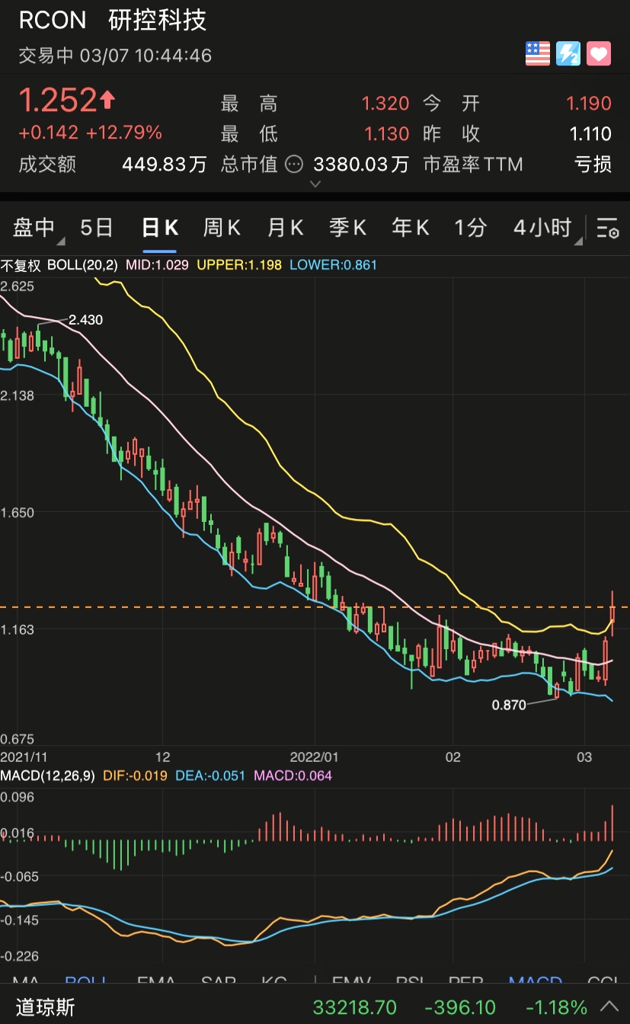Select the 5日 five-day chart
The height and width of the screenshot is (1024, 630).
(97, 227)
